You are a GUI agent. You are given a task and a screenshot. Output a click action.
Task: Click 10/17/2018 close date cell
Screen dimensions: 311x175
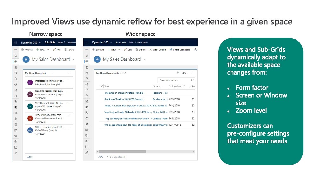coord(175,125)
